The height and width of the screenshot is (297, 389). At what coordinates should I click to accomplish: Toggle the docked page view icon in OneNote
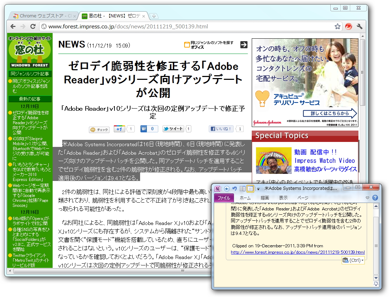click(242, 188)
